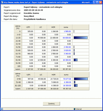This screenshot has height=111, width=103.
Task: Click the Kowalska Joanna report author text
Action: point(31,13)
